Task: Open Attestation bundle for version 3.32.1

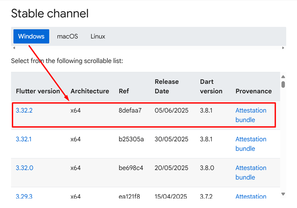Action: point(251,144)
